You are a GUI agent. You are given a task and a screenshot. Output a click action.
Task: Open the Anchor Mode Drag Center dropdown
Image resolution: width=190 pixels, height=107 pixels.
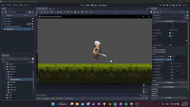(x=178, y=30)
